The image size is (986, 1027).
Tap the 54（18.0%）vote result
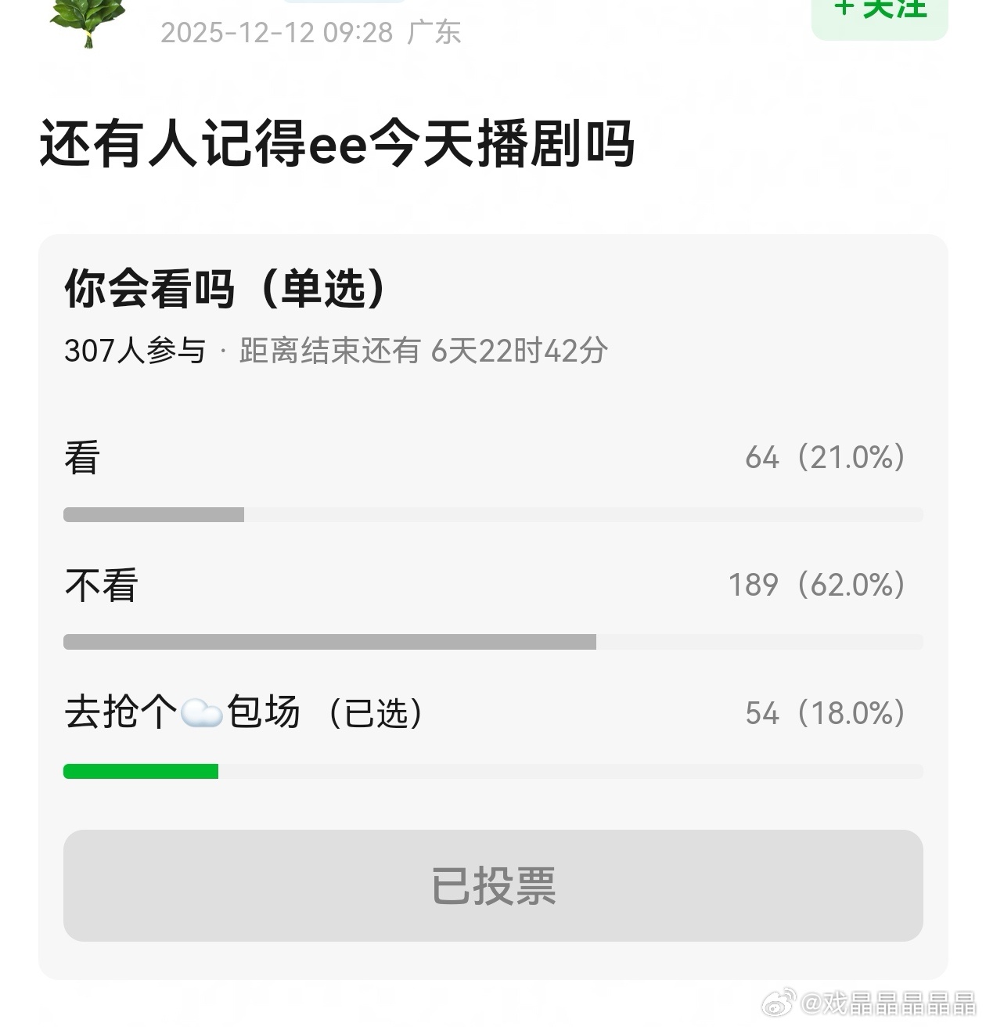[x=826, y=713]
